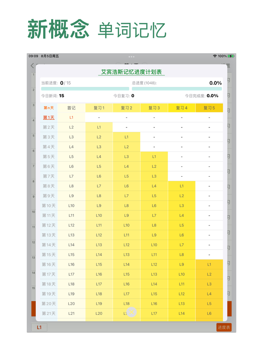Select the 第10天 row label
Image resolution: width=263 pixels, height=351 pixels.
click(x=48, y=206)
